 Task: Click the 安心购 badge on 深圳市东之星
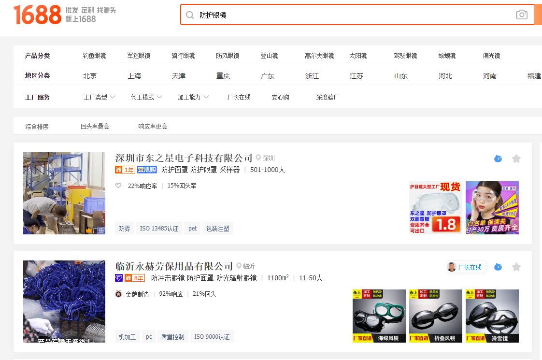point(147,170)
